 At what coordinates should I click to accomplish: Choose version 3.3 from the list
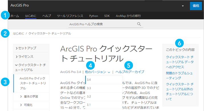click(x=104, y=88)
